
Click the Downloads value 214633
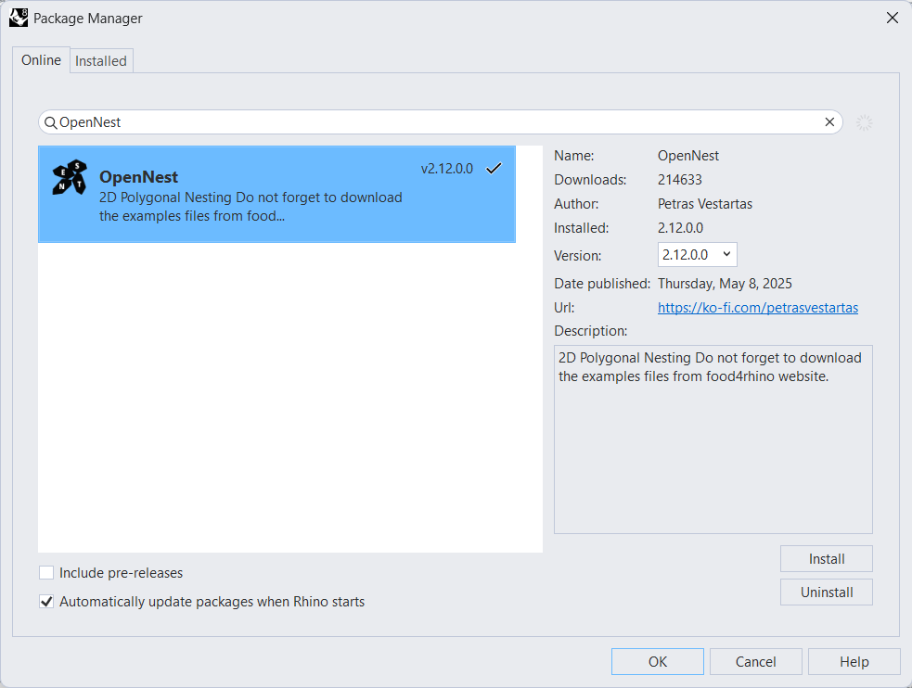680,180
